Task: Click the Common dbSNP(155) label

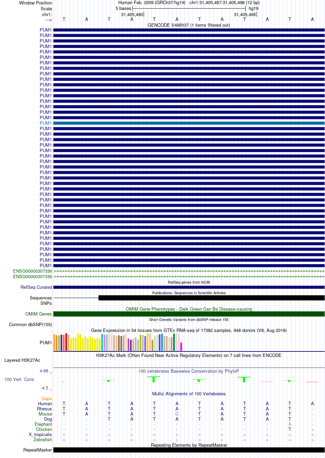Action: pos(30,324)
